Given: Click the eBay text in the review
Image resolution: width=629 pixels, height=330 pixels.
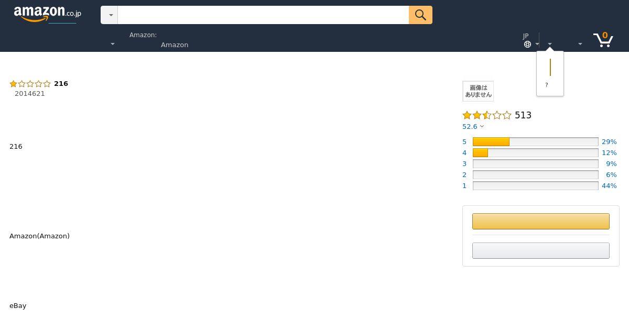Looking at the screenshot, I should [x=18, y=306].
